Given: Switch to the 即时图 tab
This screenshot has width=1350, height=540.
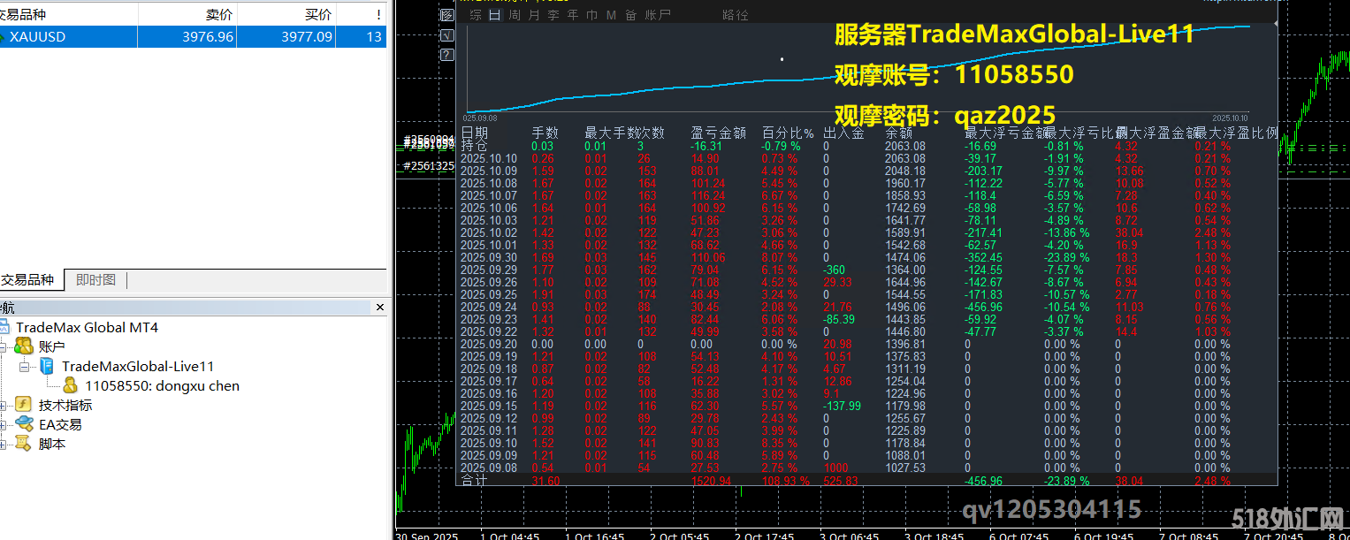Looking at the screenshot, I should (x=97, y=279).
